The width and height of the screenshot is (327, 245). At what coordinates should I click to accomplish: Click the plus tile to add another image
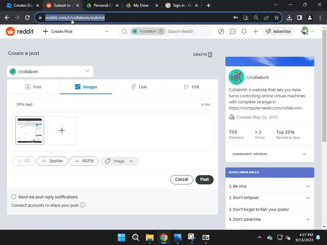pos(62,130)
